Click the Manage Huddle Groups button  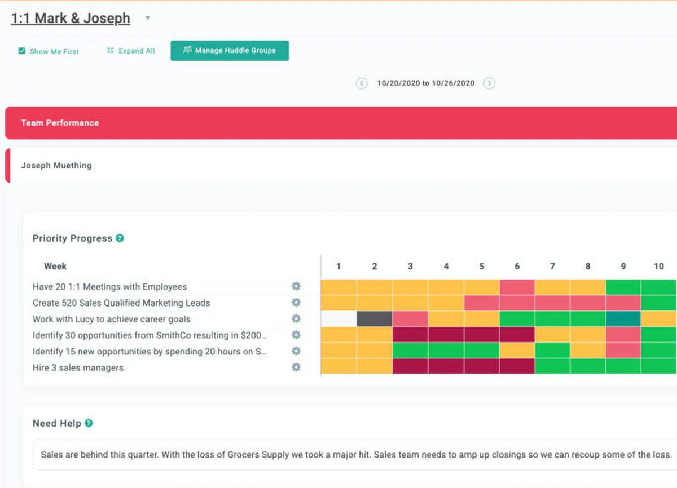click(230, 51)
